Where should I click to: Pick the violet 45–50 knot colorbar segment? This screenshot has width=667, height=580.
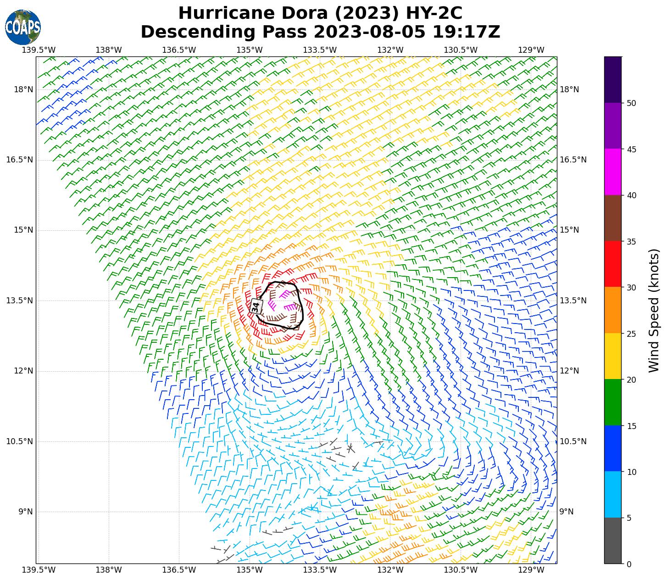pyautogui.click(x=612, y=125)
